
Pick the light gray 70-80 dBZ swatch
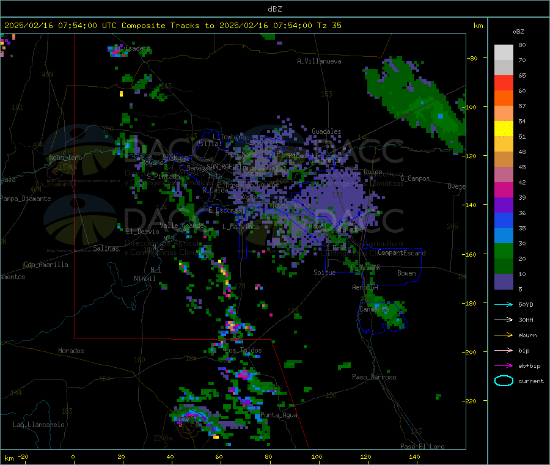[504, 53]
